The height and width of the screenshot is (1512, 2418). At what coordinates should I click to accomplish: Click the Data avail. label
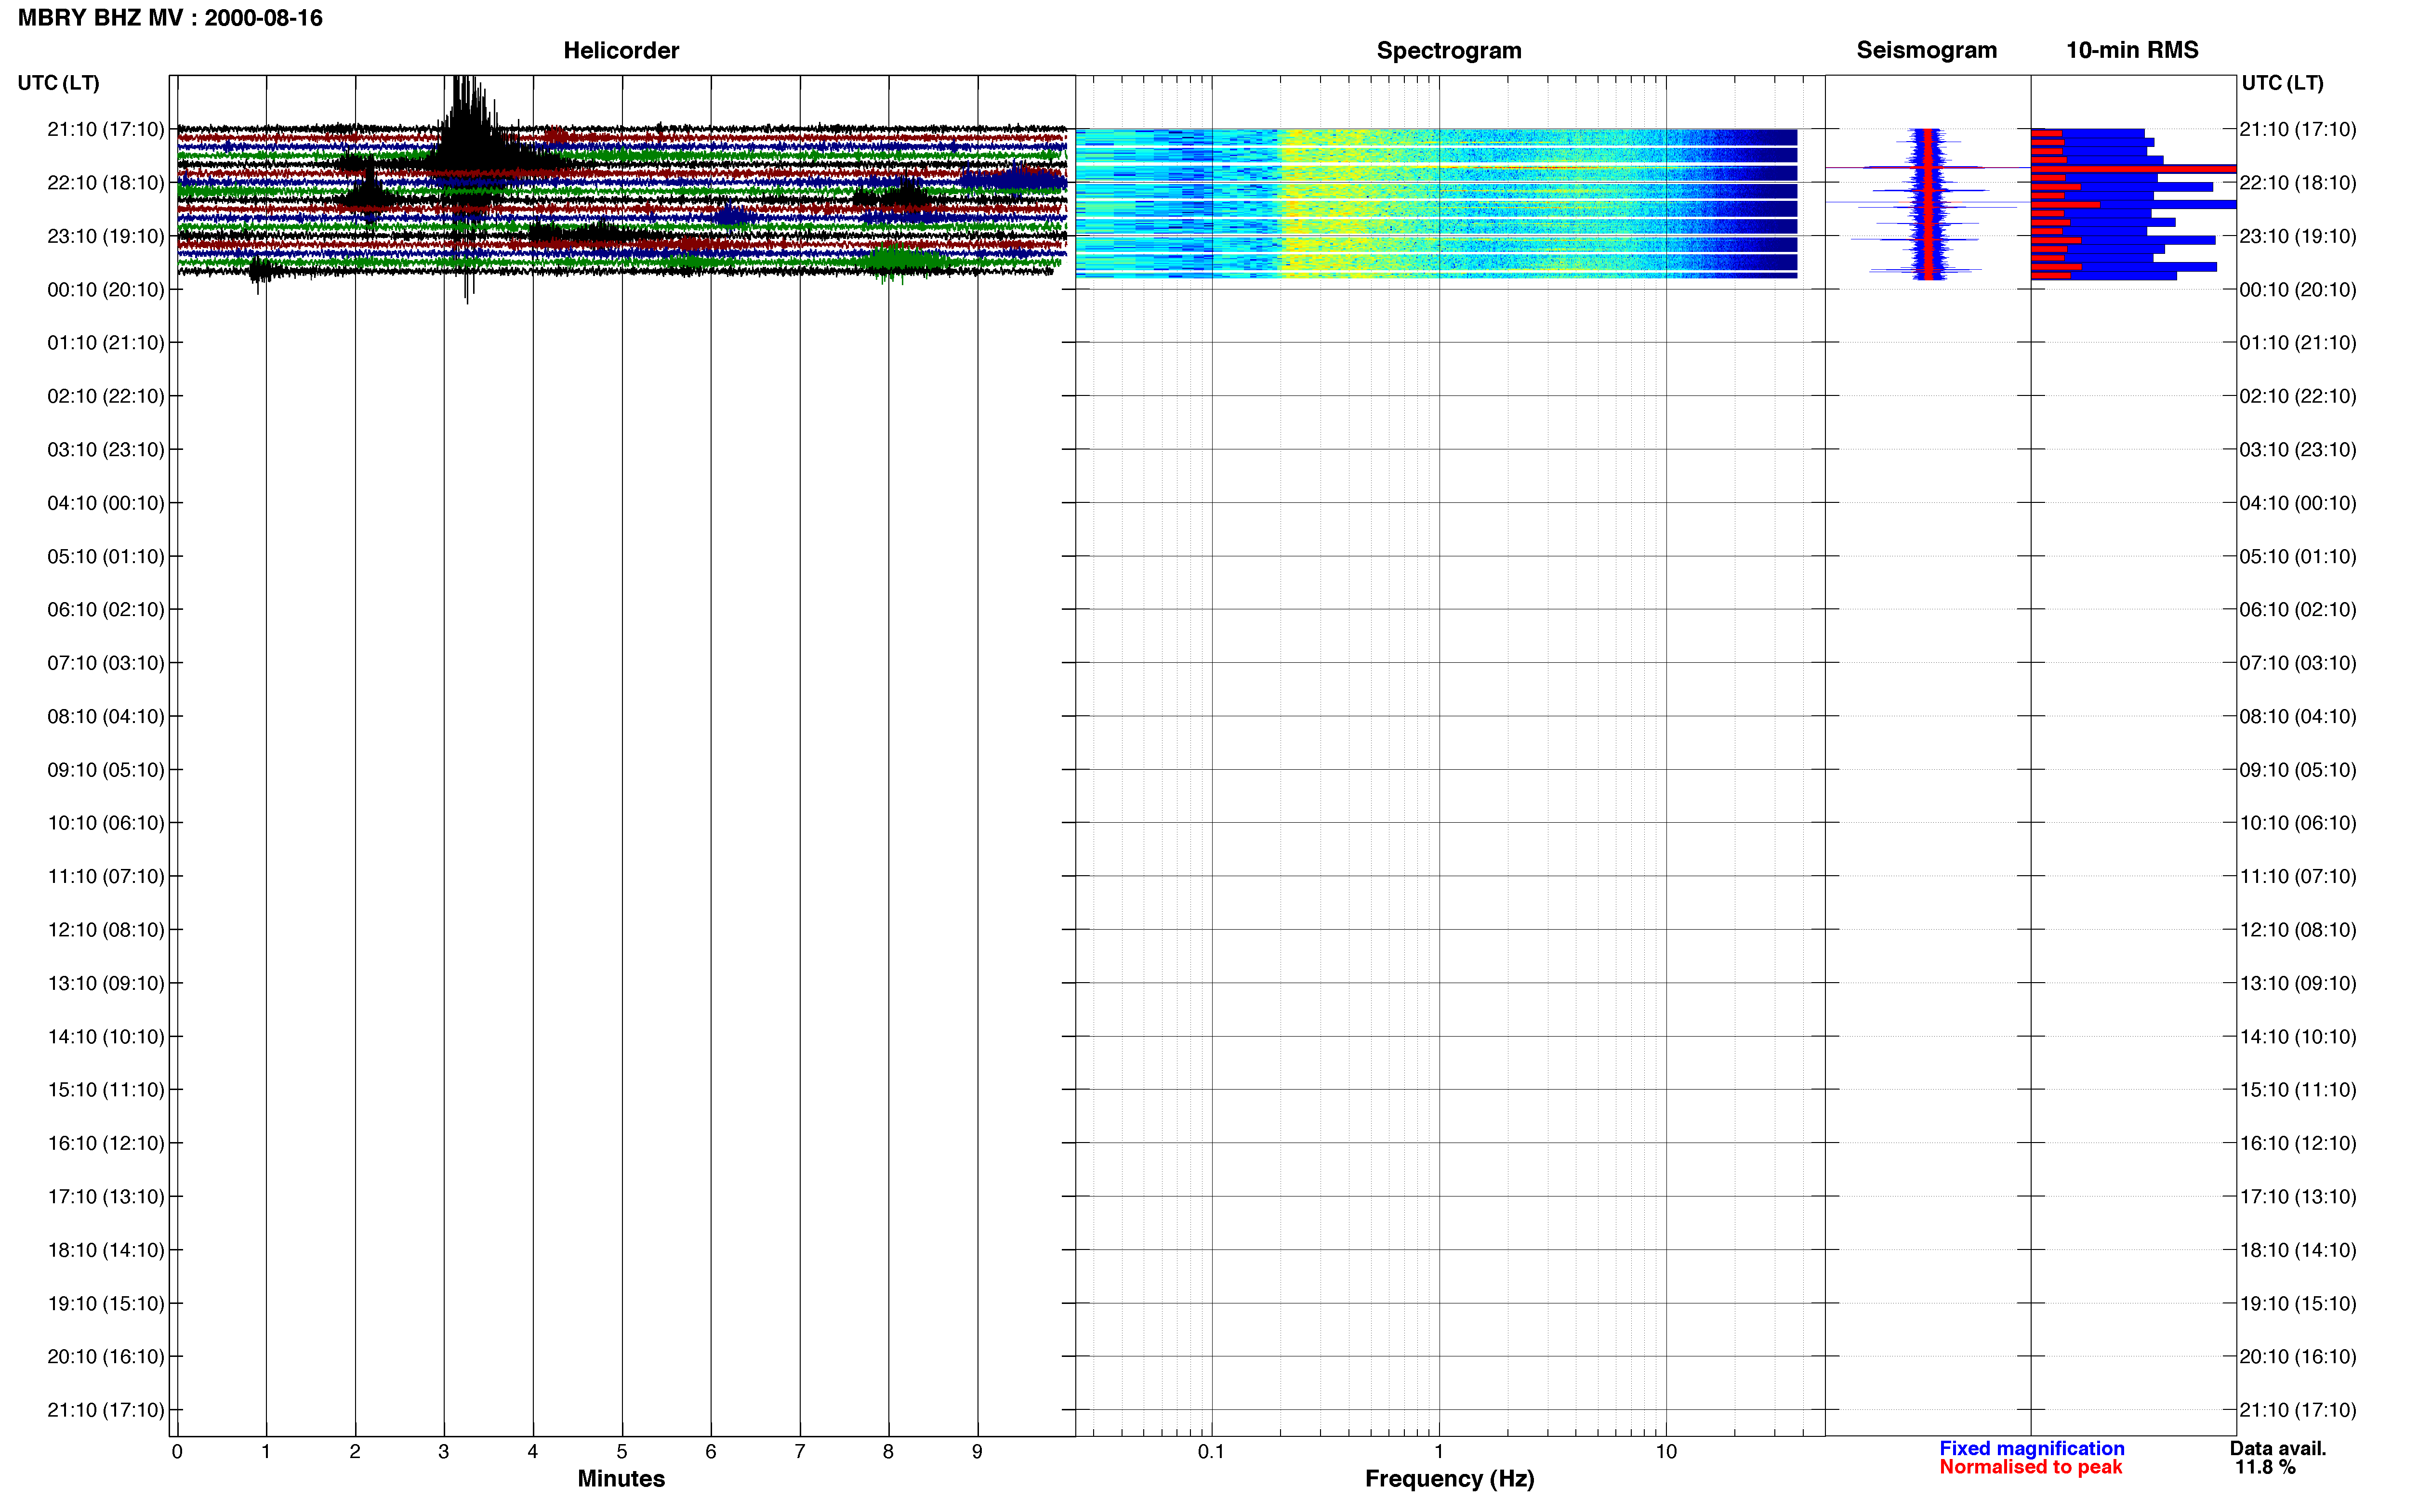(x=2278, y=1448)
